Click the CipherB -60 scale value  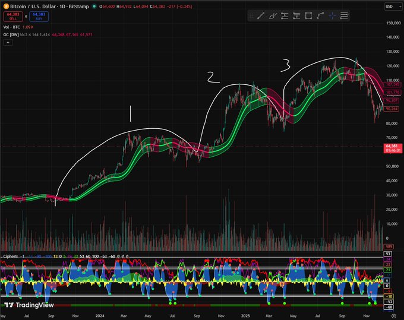click(389, 307)
